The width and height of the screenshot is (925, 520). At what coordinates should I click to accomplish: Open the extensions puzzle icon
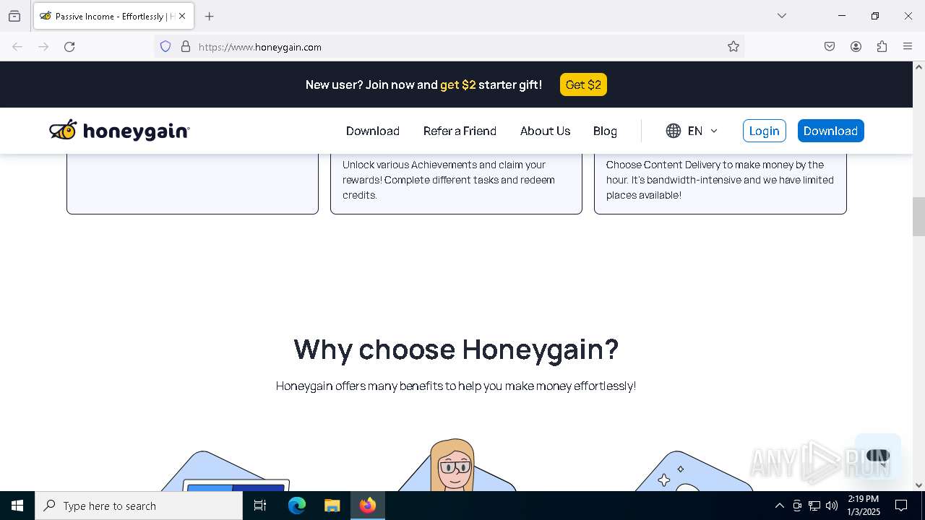(x=882, y=47)
